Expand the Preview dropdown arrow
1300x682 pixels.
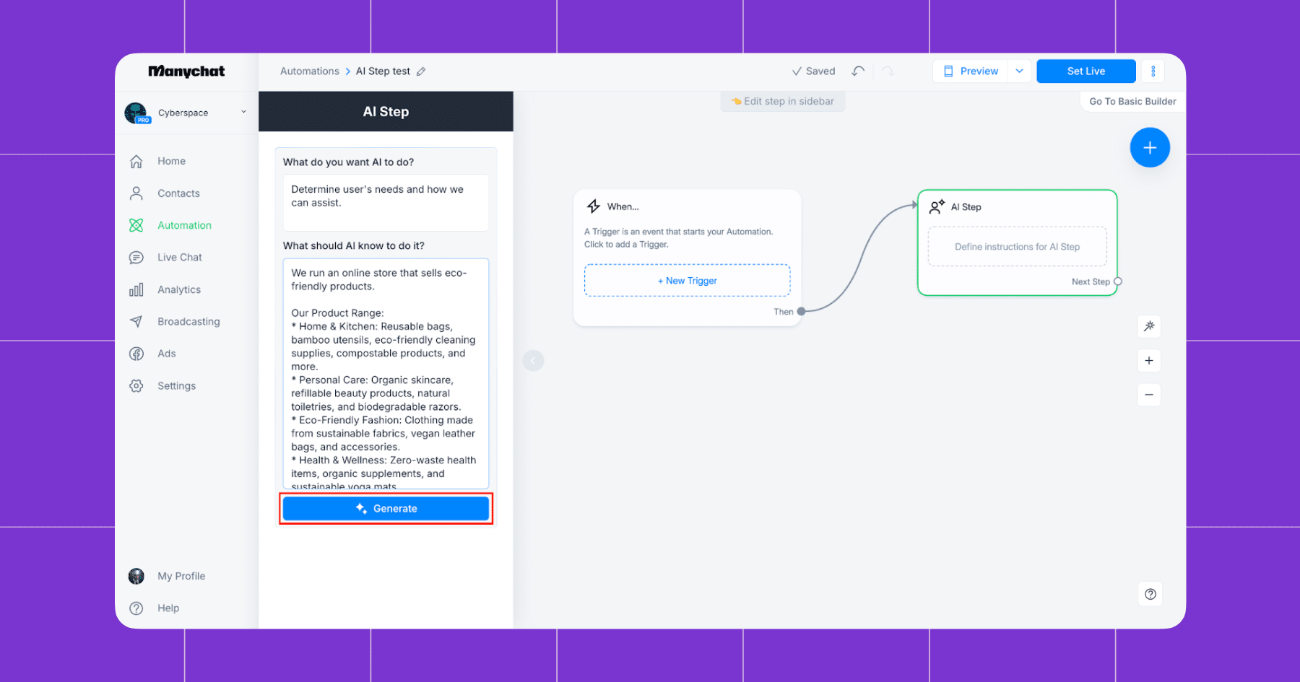pyautogui.click(x=1019, y=71)
